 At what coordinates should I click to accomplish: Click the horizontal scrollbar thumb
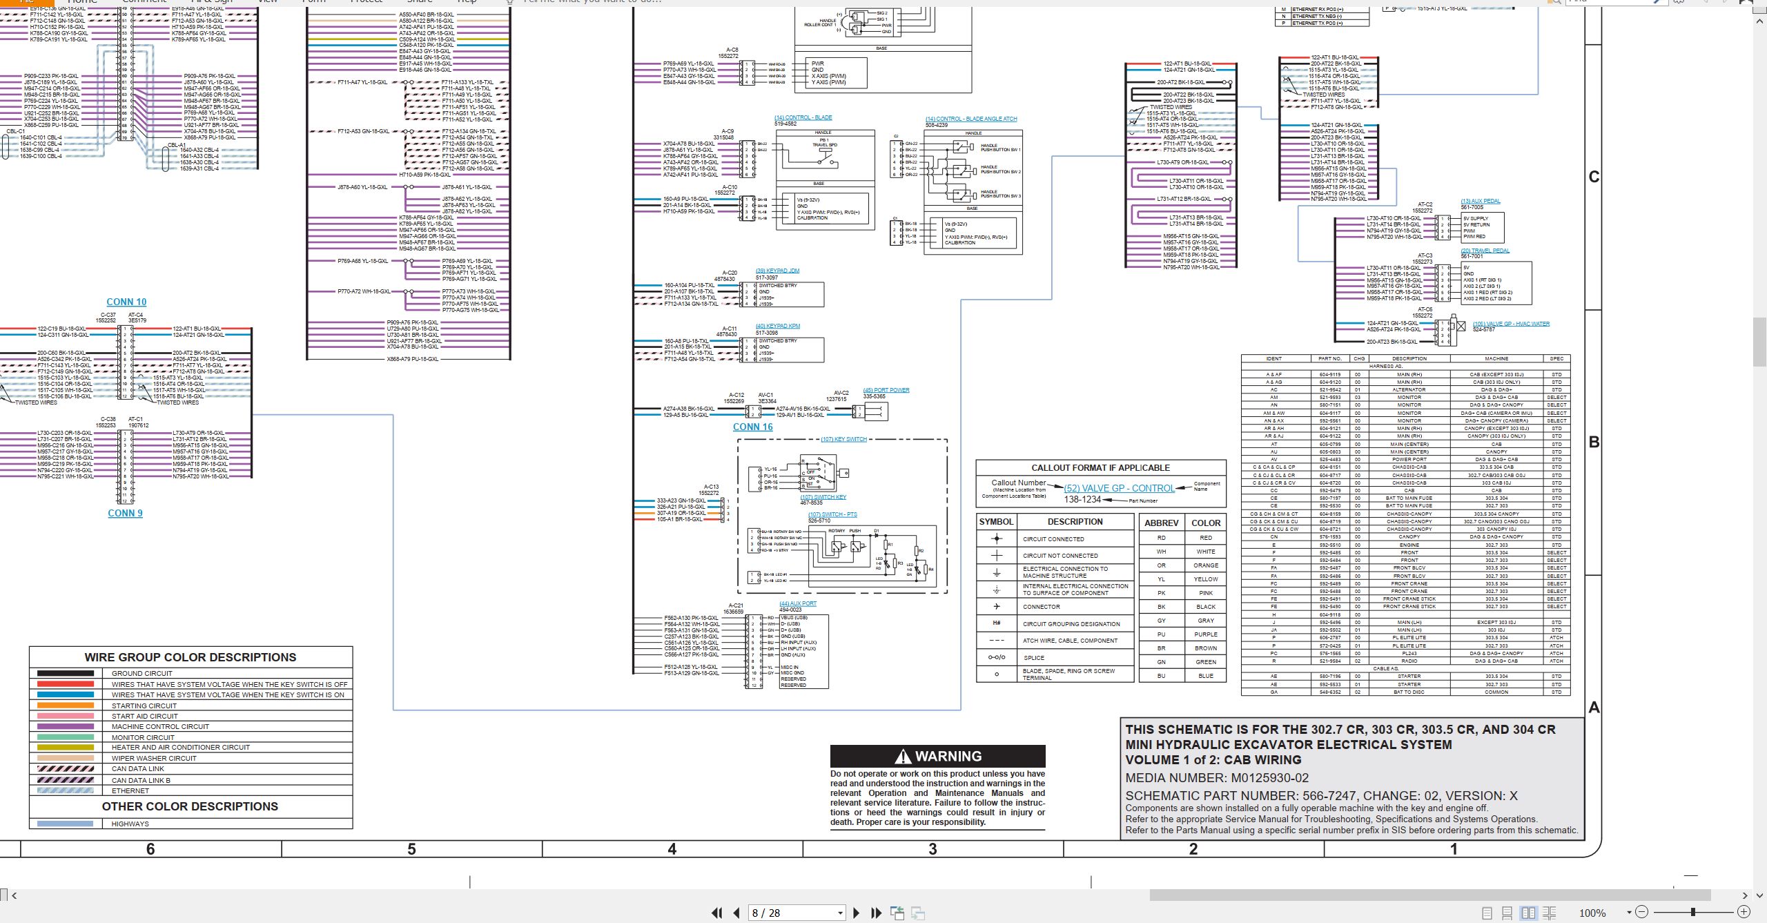tap(1429, 895)
